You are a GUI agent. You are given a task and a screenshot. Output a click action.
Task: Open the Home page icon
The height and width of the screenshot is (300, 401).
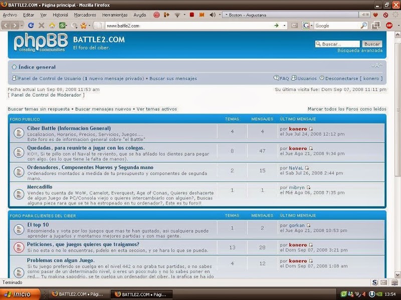[52, 25]
